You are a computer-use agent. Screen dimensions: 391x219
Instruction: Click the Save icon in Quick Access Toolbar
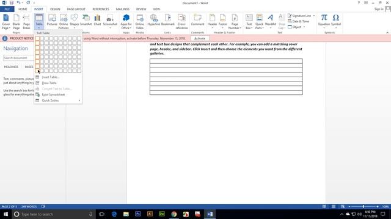(x=12, y=2)
